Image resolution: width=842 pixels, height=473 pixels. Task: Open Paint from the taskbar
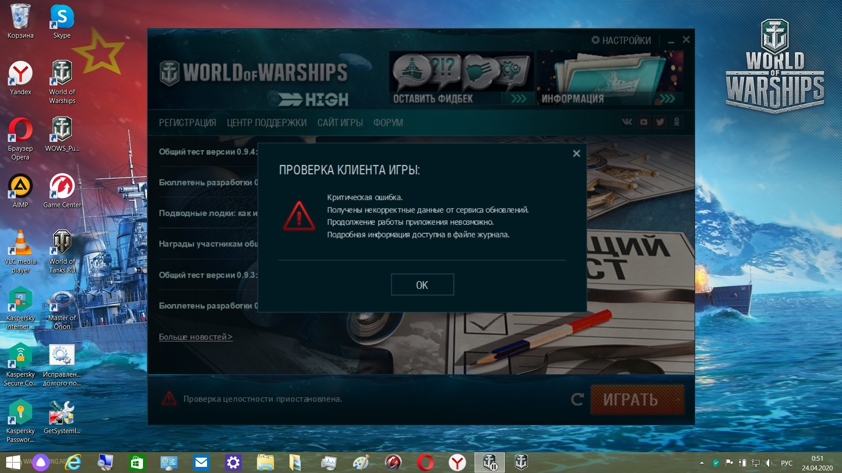coord(361,462)
